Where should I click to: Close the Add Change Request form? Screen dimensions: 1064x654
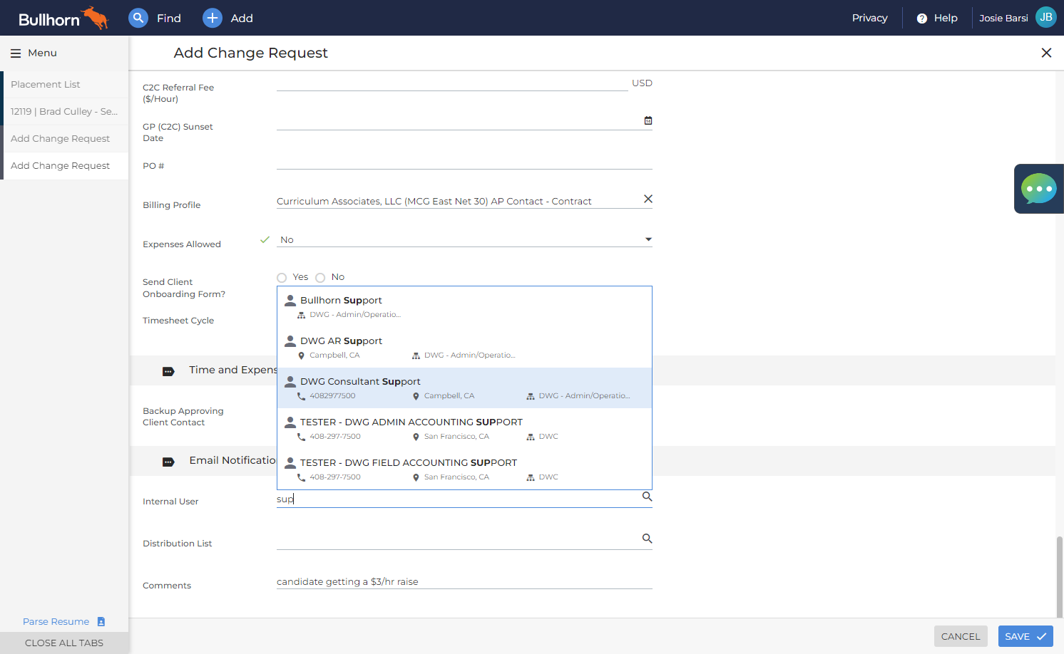tap(1046, 53)
